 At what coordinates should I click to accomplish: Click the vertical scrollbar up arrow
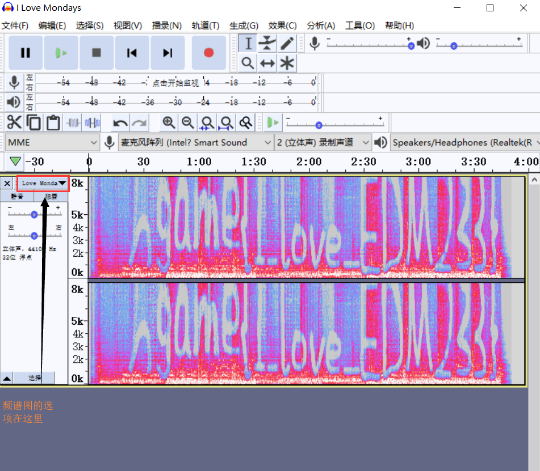(x=534, y=180)
